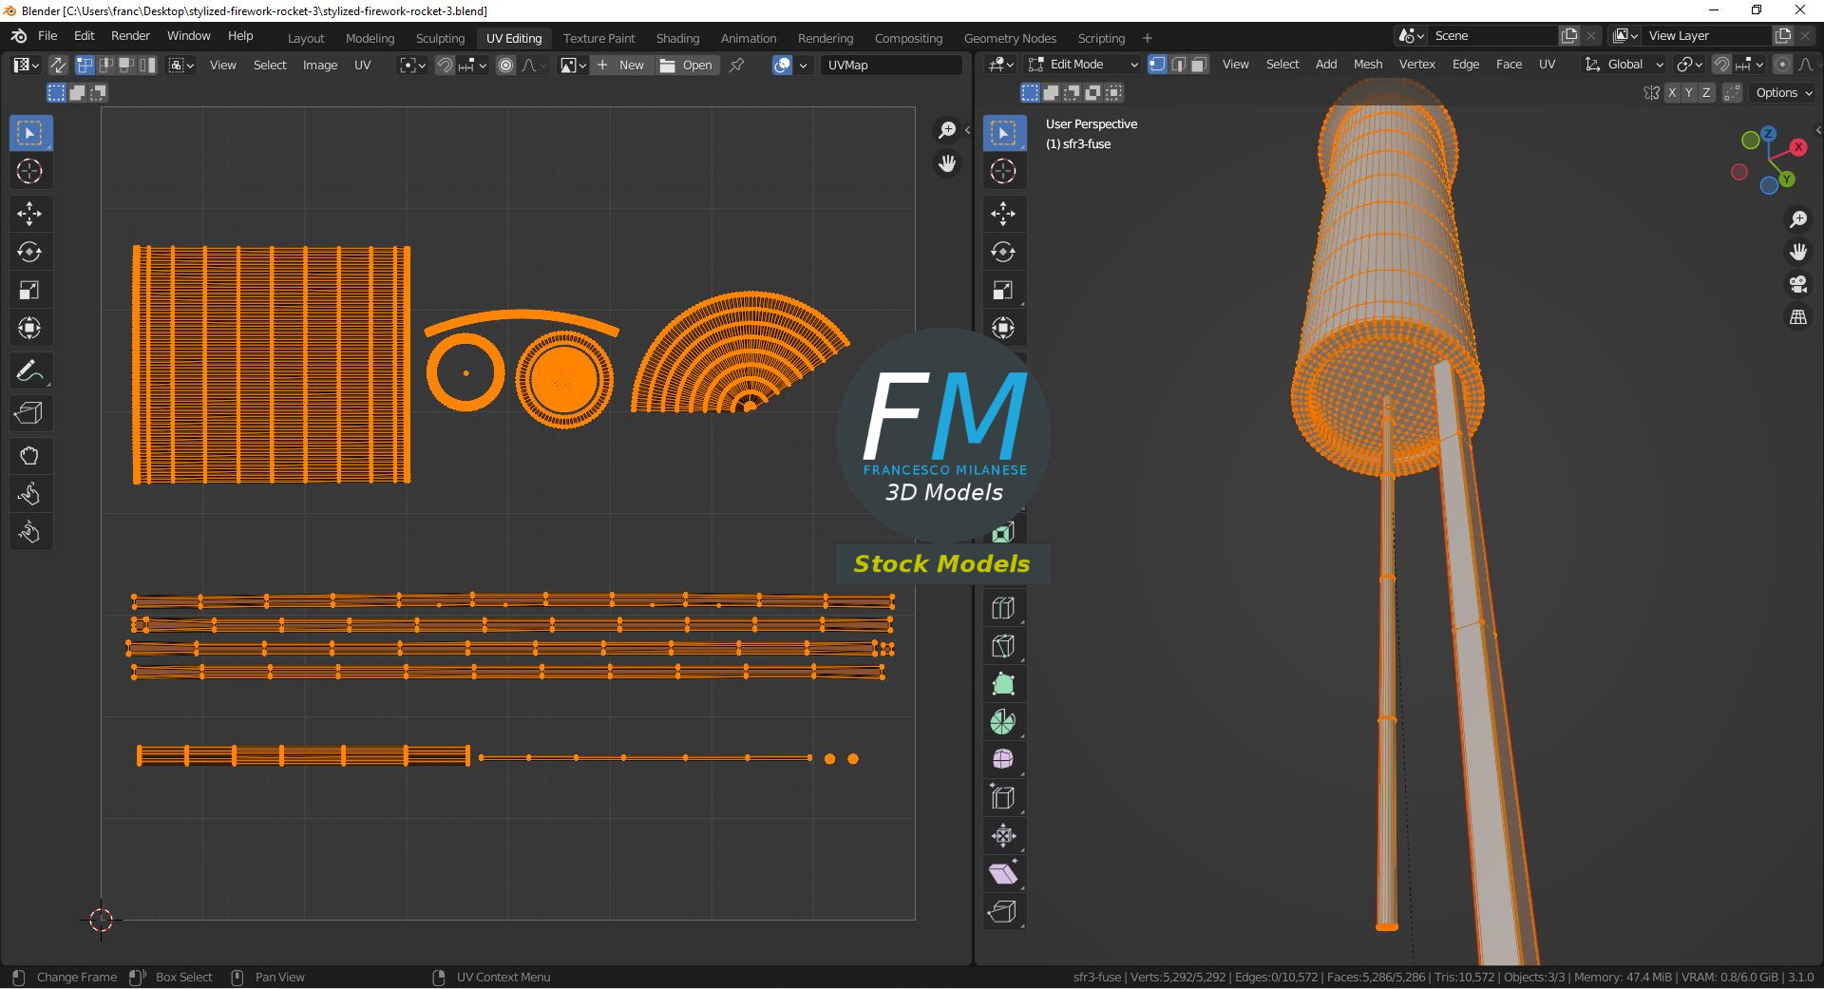Toggle snapping in the UV editor

point(445,65)
